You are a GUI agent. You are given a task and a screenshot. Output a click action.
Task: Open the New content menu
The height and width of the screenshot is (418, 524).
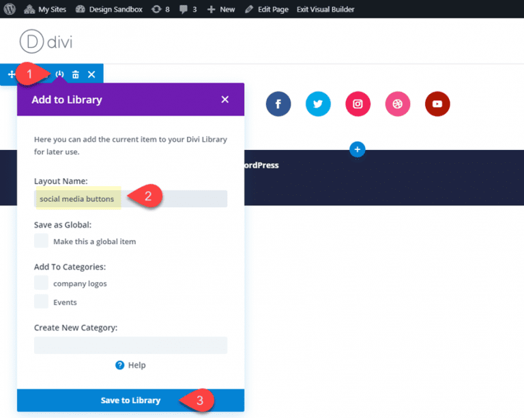coord(221,10)
